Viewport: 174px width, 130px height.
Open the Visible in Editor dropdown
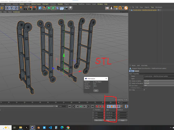click(159, 81)
